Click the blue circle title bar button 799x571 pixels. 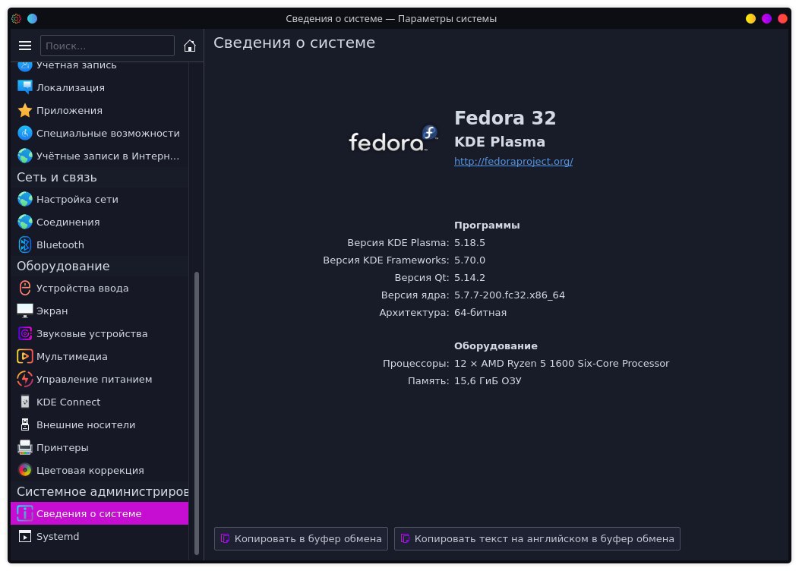coord(32,19)
